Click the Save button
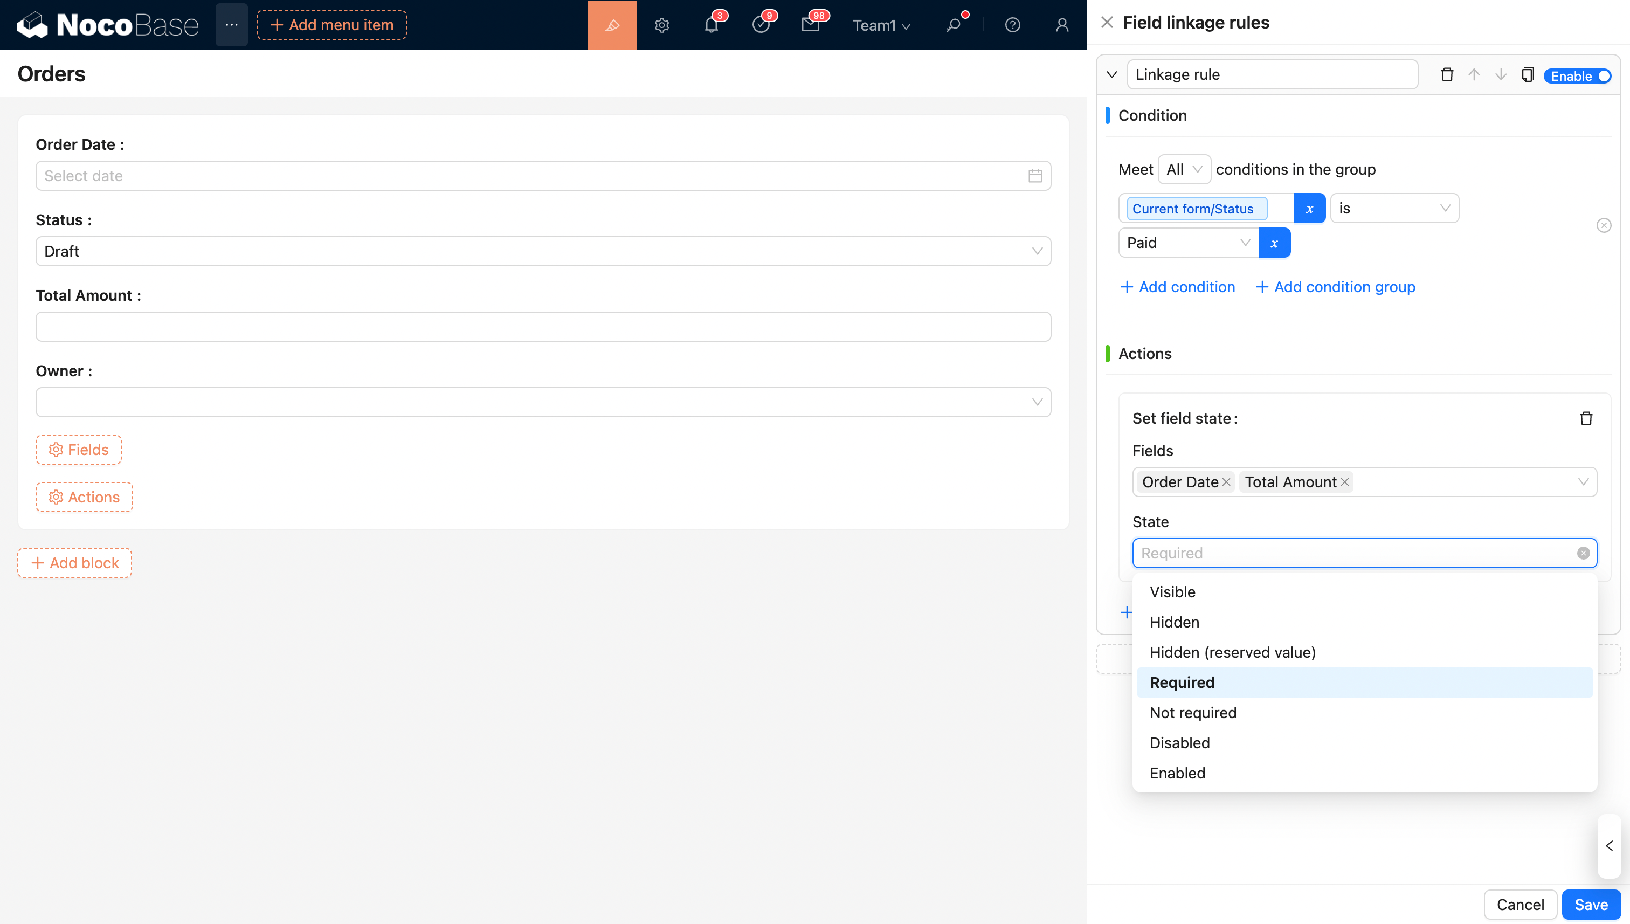 [x=1591, y=905]
